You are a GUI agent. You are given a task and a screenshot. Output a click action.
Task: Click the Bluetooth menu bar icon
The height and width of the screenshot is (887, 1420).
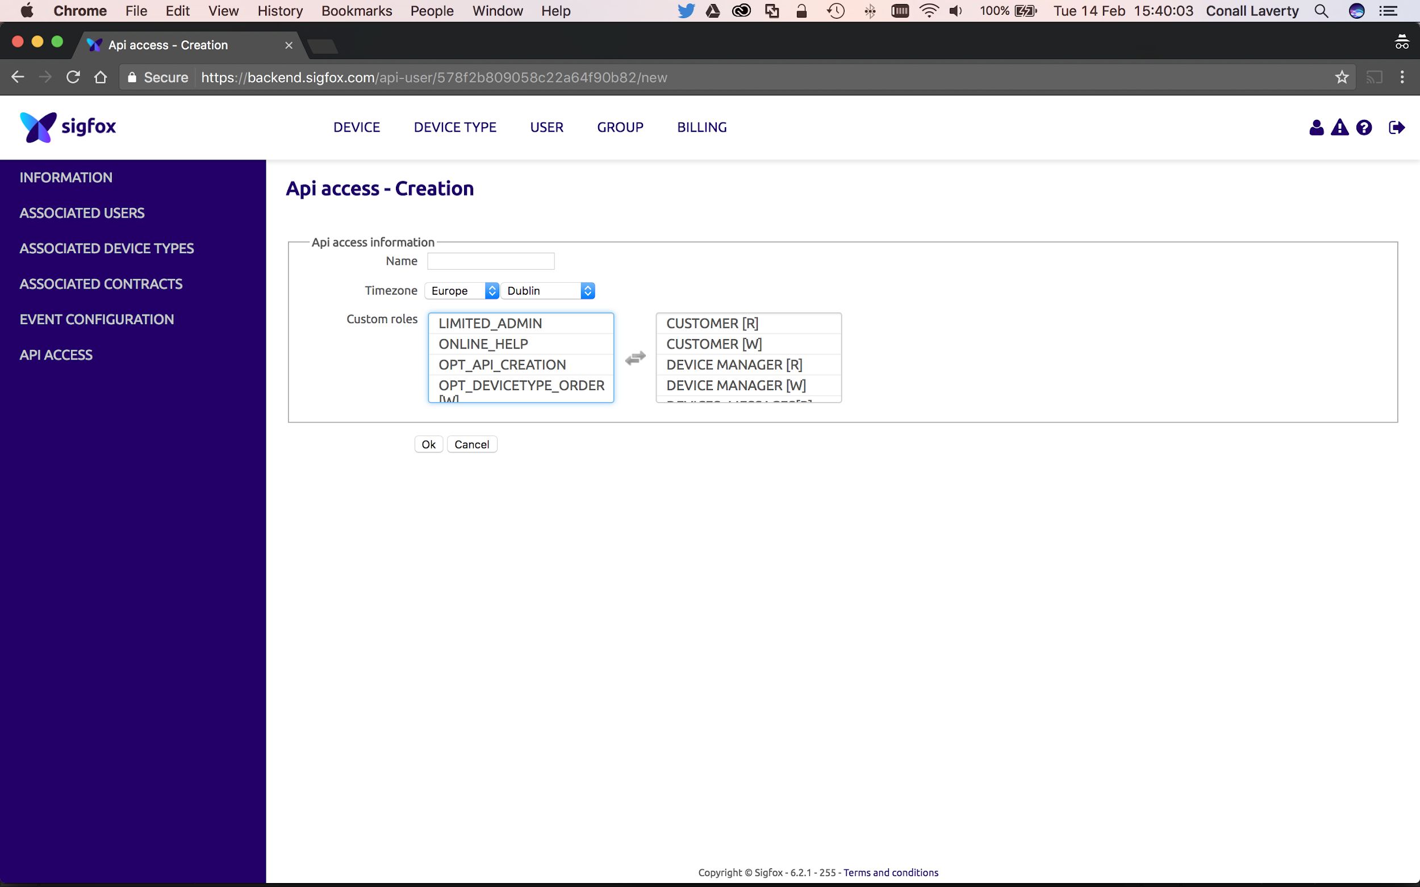click(x=870, y=11)
